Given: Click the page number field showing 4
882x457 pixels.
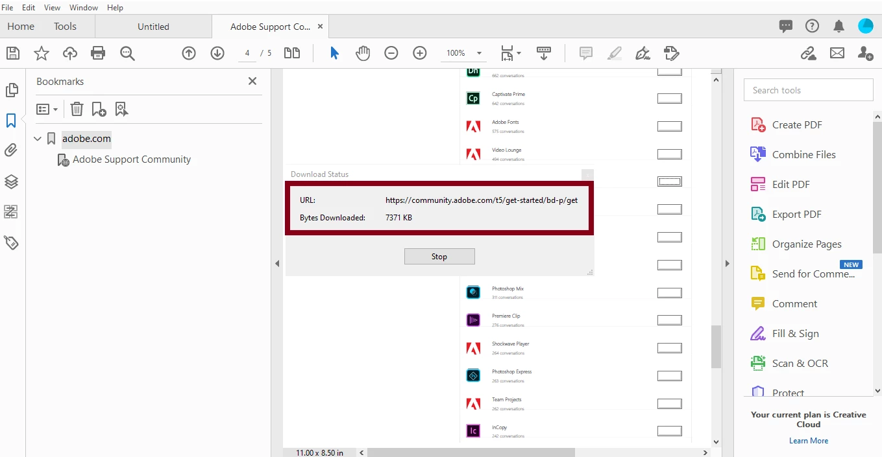Looking at the screenshot, I should point(247,53).
